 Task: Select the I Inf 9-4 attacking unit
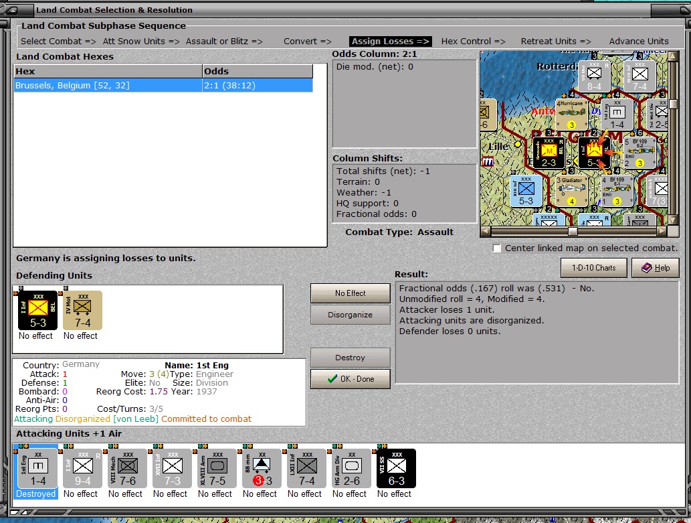tap(83, 468)
